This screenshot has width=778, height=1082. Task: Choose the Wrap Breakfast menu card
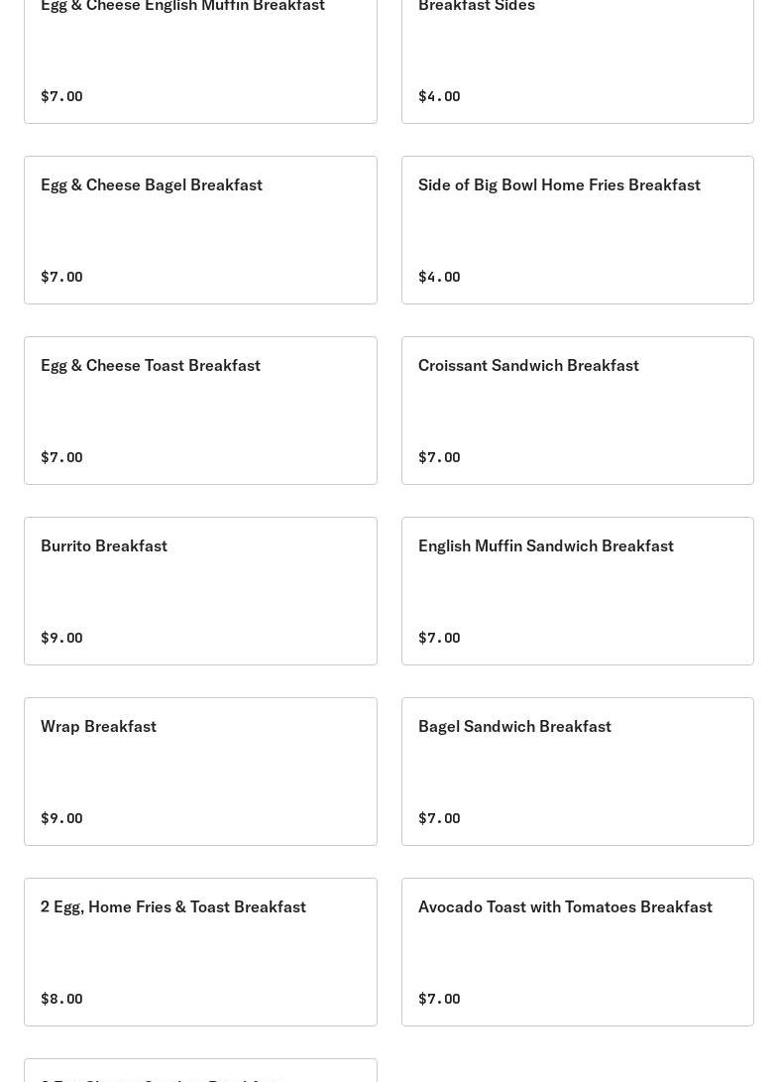pyautogui.click(x=98, y=727)
